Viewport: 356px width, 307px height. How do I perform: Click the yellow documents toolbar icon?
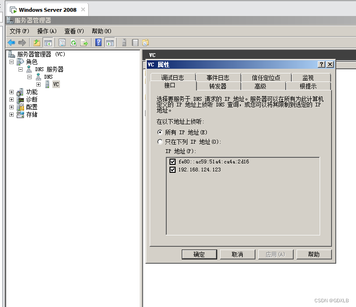tap(145, 42)
